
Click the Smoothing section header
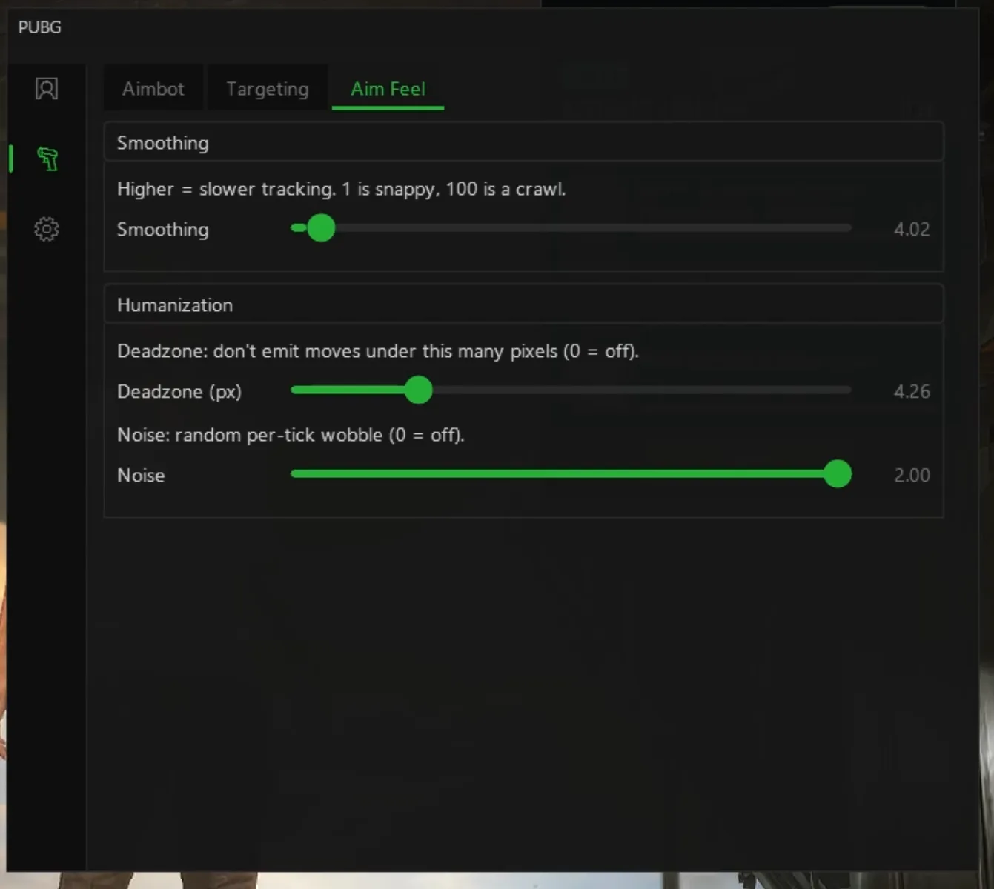point(524,142)
